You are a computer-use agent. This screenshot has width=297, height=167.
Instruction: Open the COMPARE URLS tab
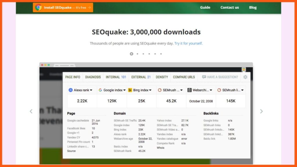[184, 77]
